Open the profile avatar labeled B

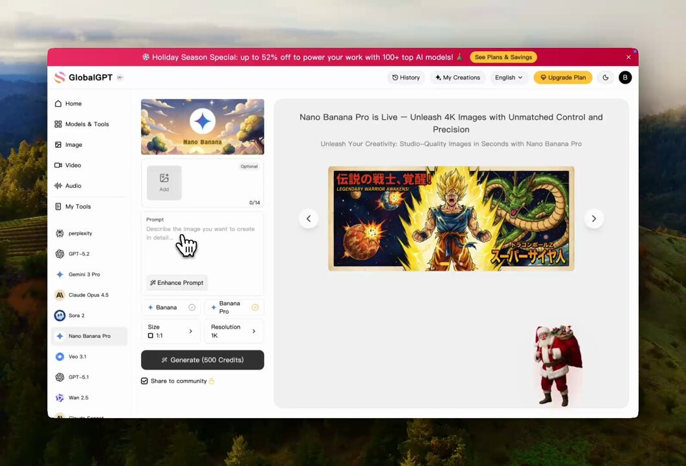[625, 78]
